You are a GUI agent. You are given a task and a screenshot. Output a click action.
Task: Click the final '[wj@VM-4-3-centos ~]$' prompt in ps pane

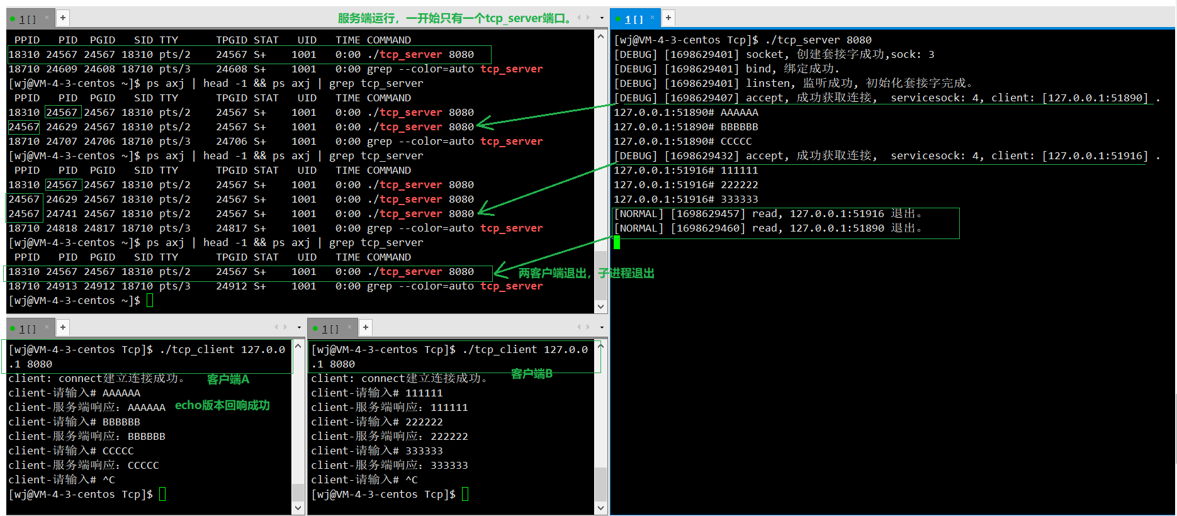[x=74, y=300]
